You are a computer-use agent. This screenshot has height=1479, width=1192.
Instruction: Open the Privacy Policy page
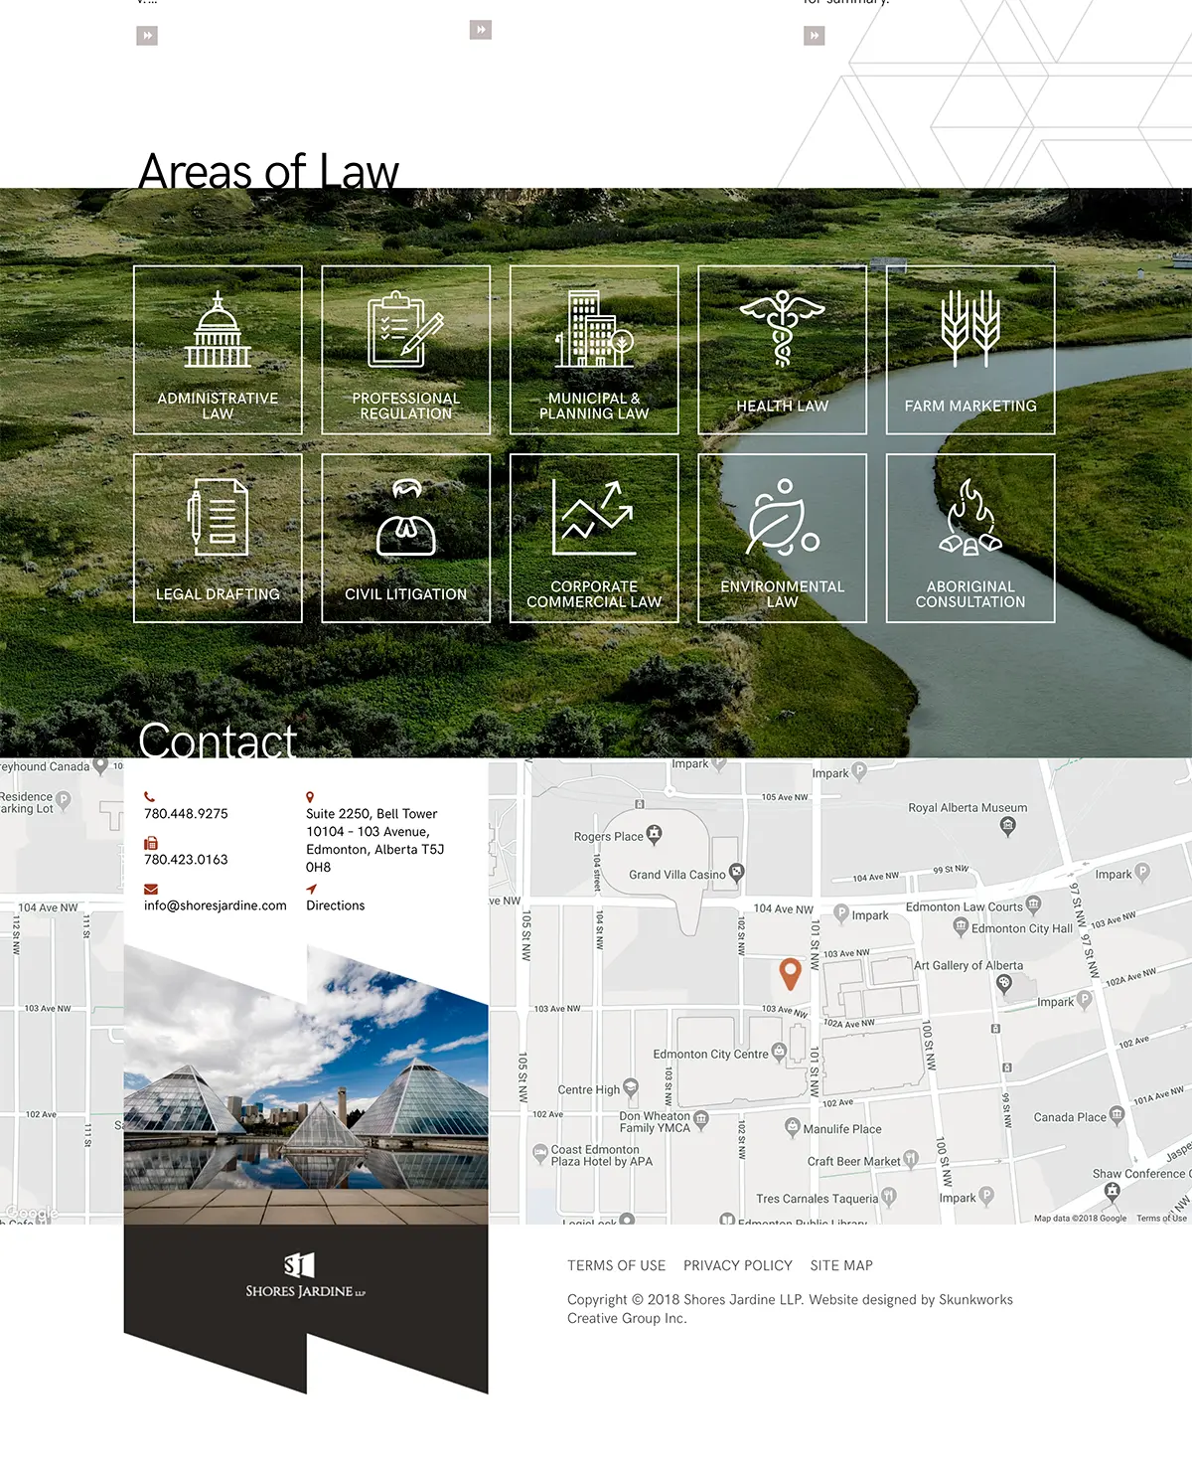pos(738,1265)
